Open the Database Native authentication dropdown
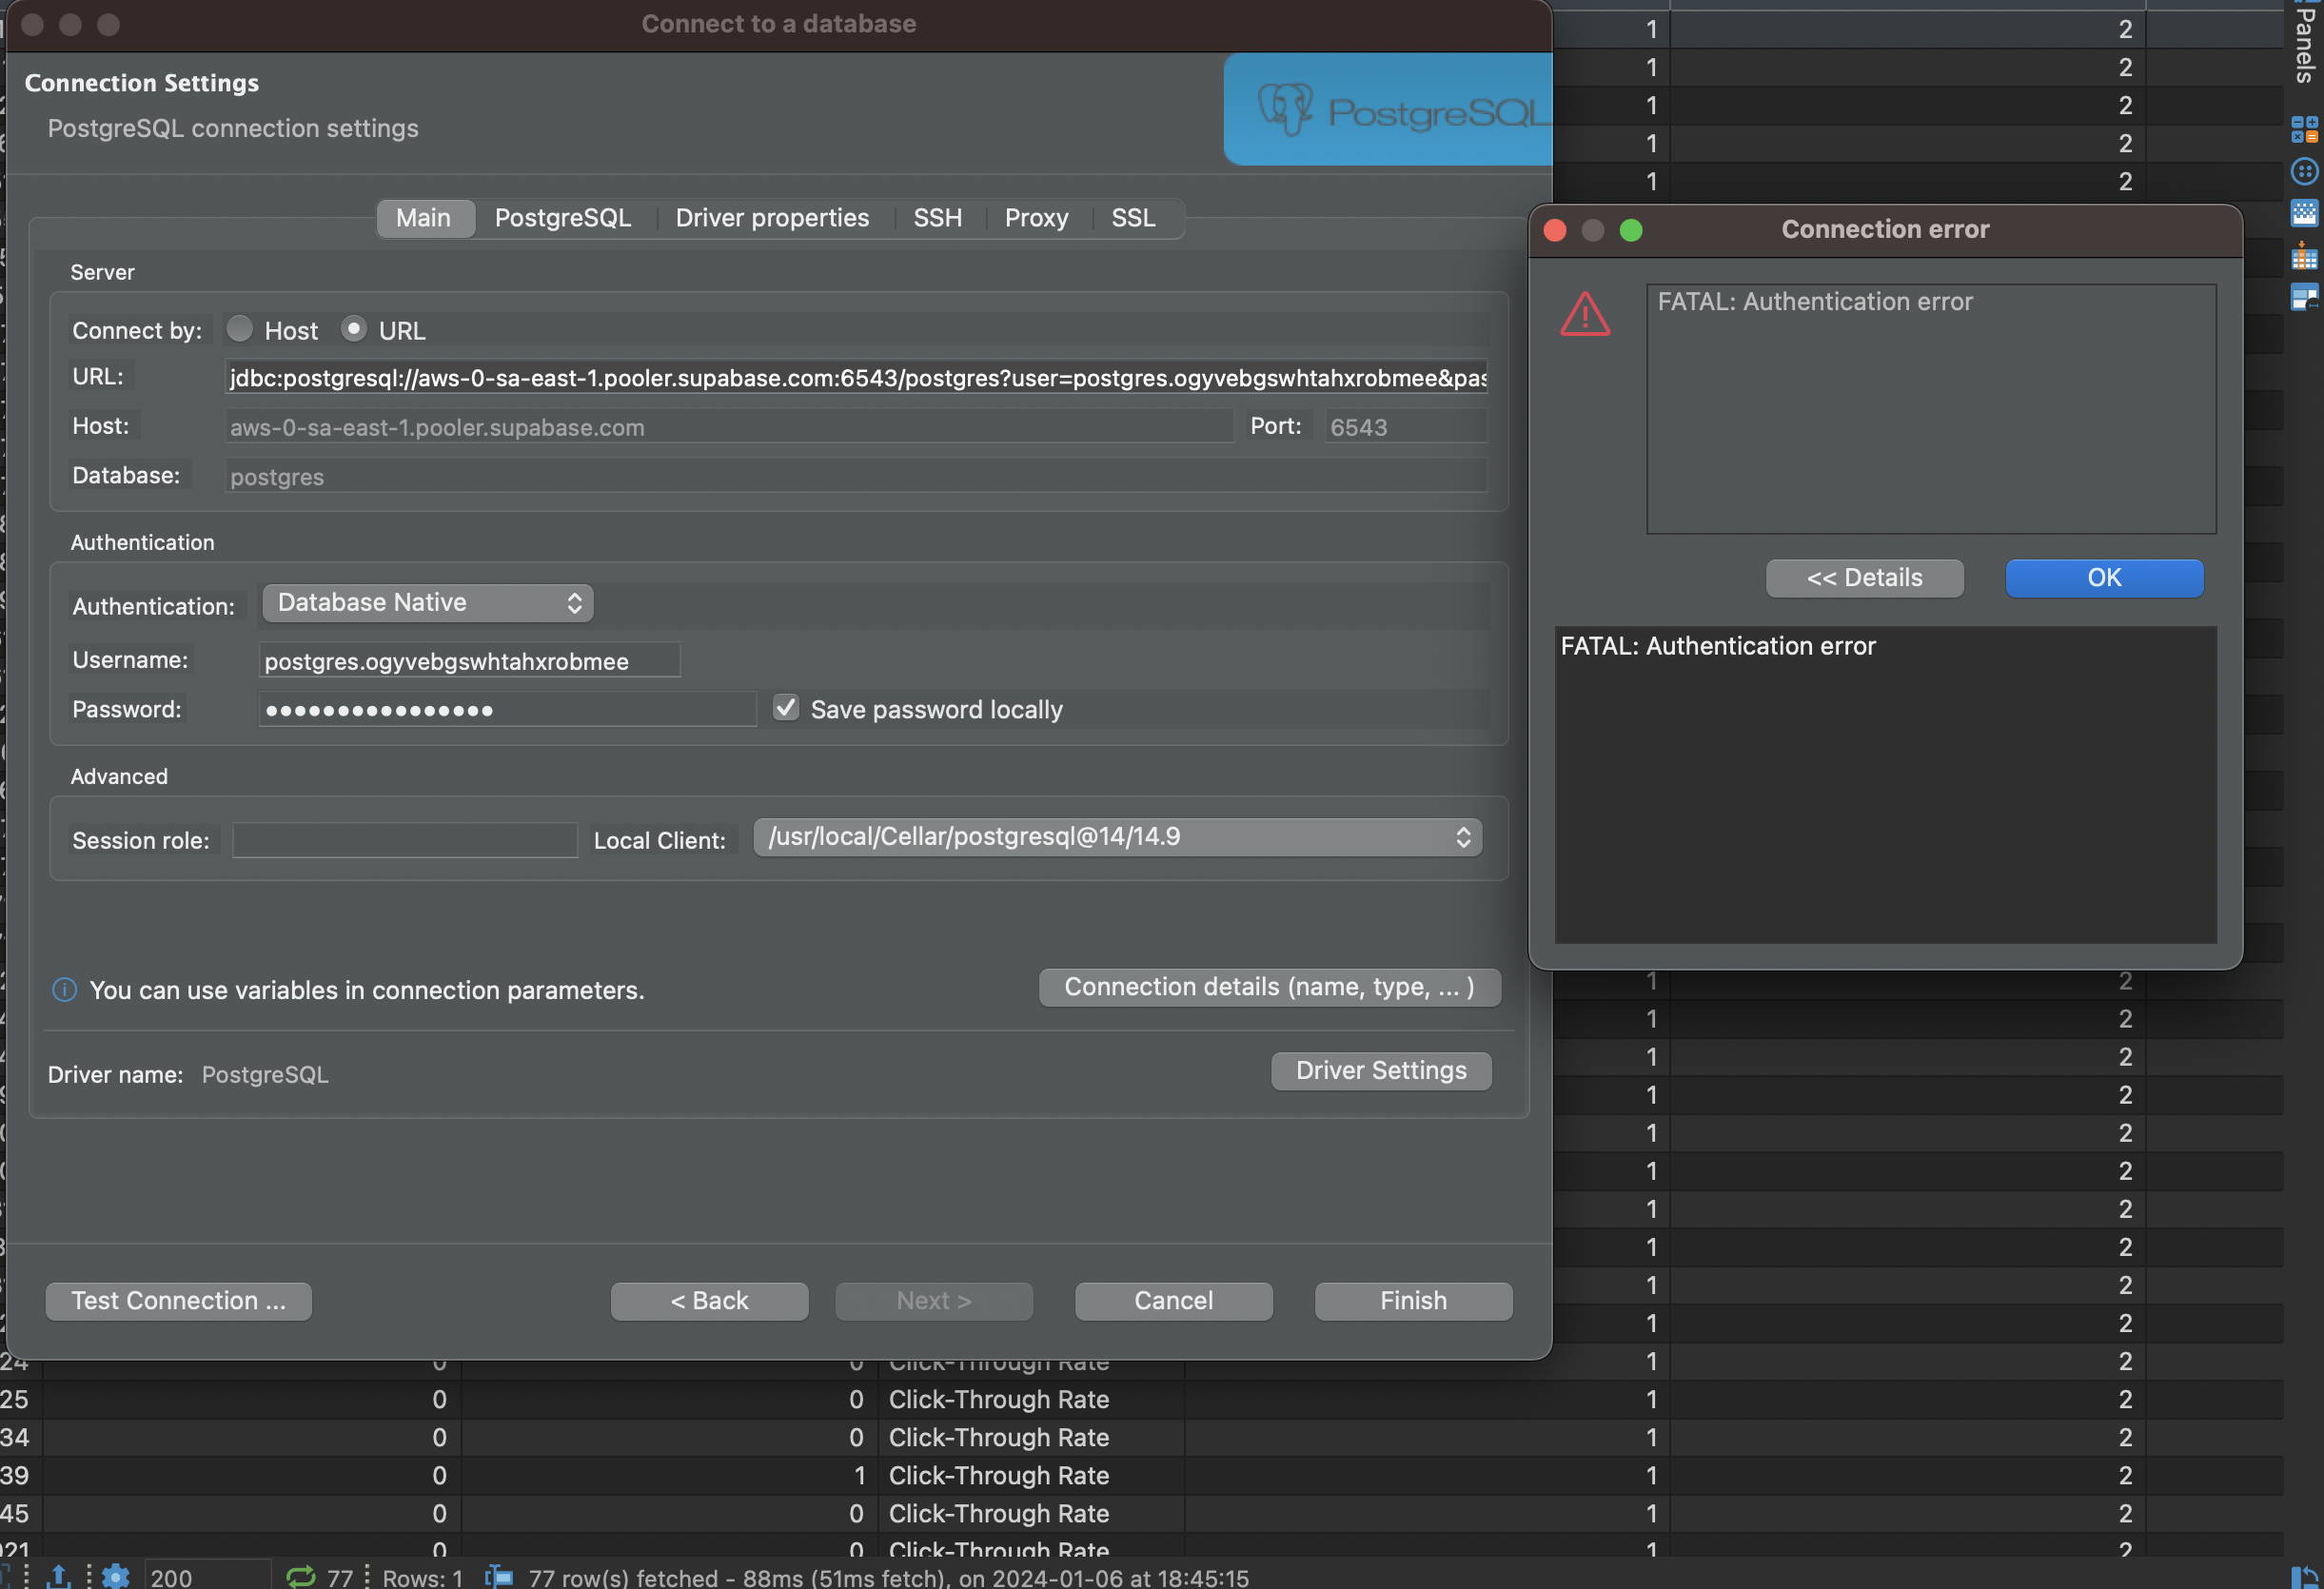 pos(427,602)
